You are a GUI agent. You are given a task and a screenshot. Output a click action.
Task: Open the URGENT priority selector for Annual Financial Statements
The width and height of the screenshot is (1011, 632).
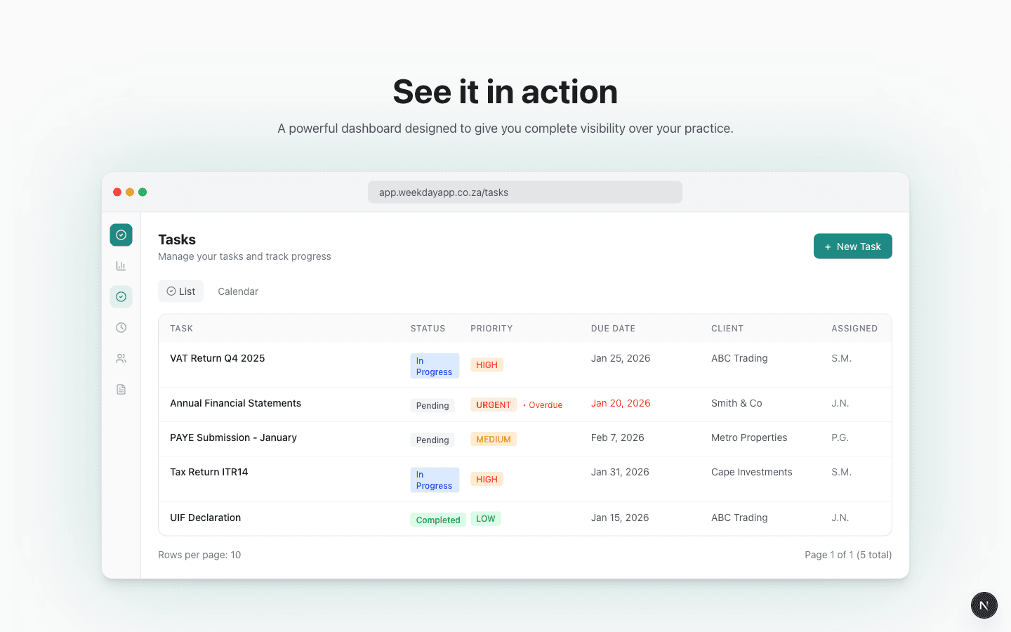(494, 404)
